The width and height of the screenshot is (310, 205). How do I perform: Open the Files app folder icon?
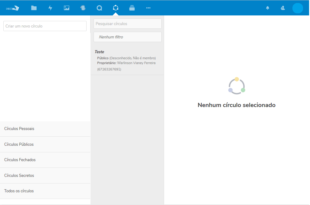[x=34, y=8]
